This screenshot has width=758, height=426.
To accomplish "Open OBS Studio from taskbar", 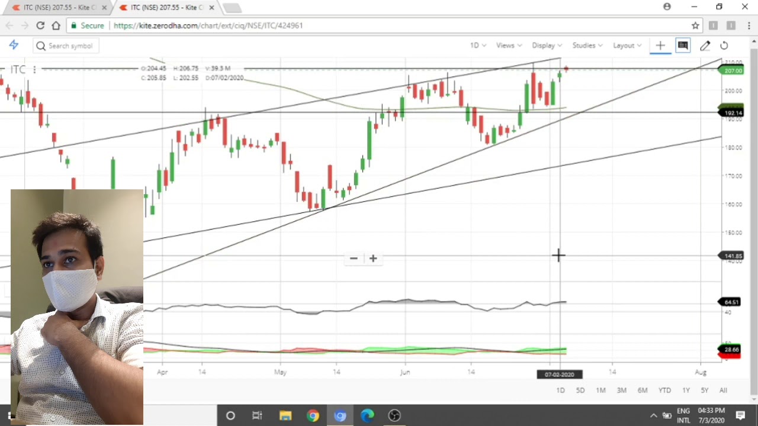I will pos(394,416).
